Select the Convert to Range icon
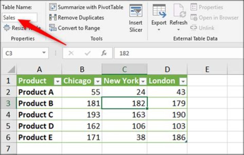Image resolution: width=244 pixels, height=155 pixels. coord(53,28)
